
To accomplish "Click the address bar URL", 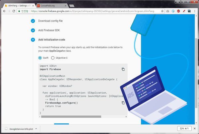I will coord(93,11).
